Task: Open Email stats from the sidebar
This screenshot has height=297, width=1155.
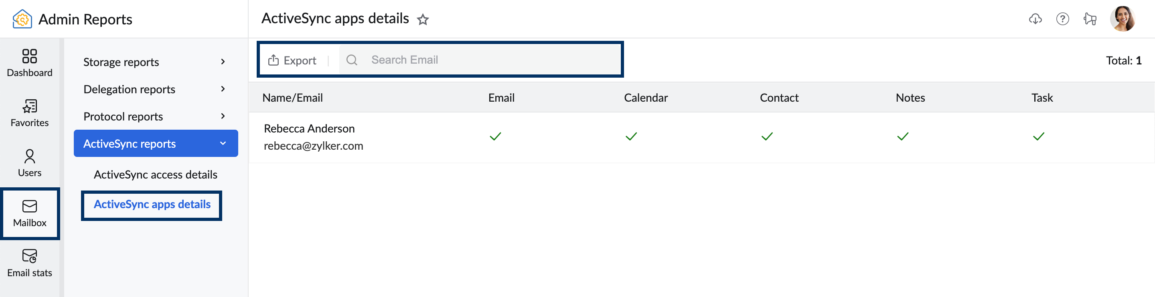Action: tap(30, 262)
